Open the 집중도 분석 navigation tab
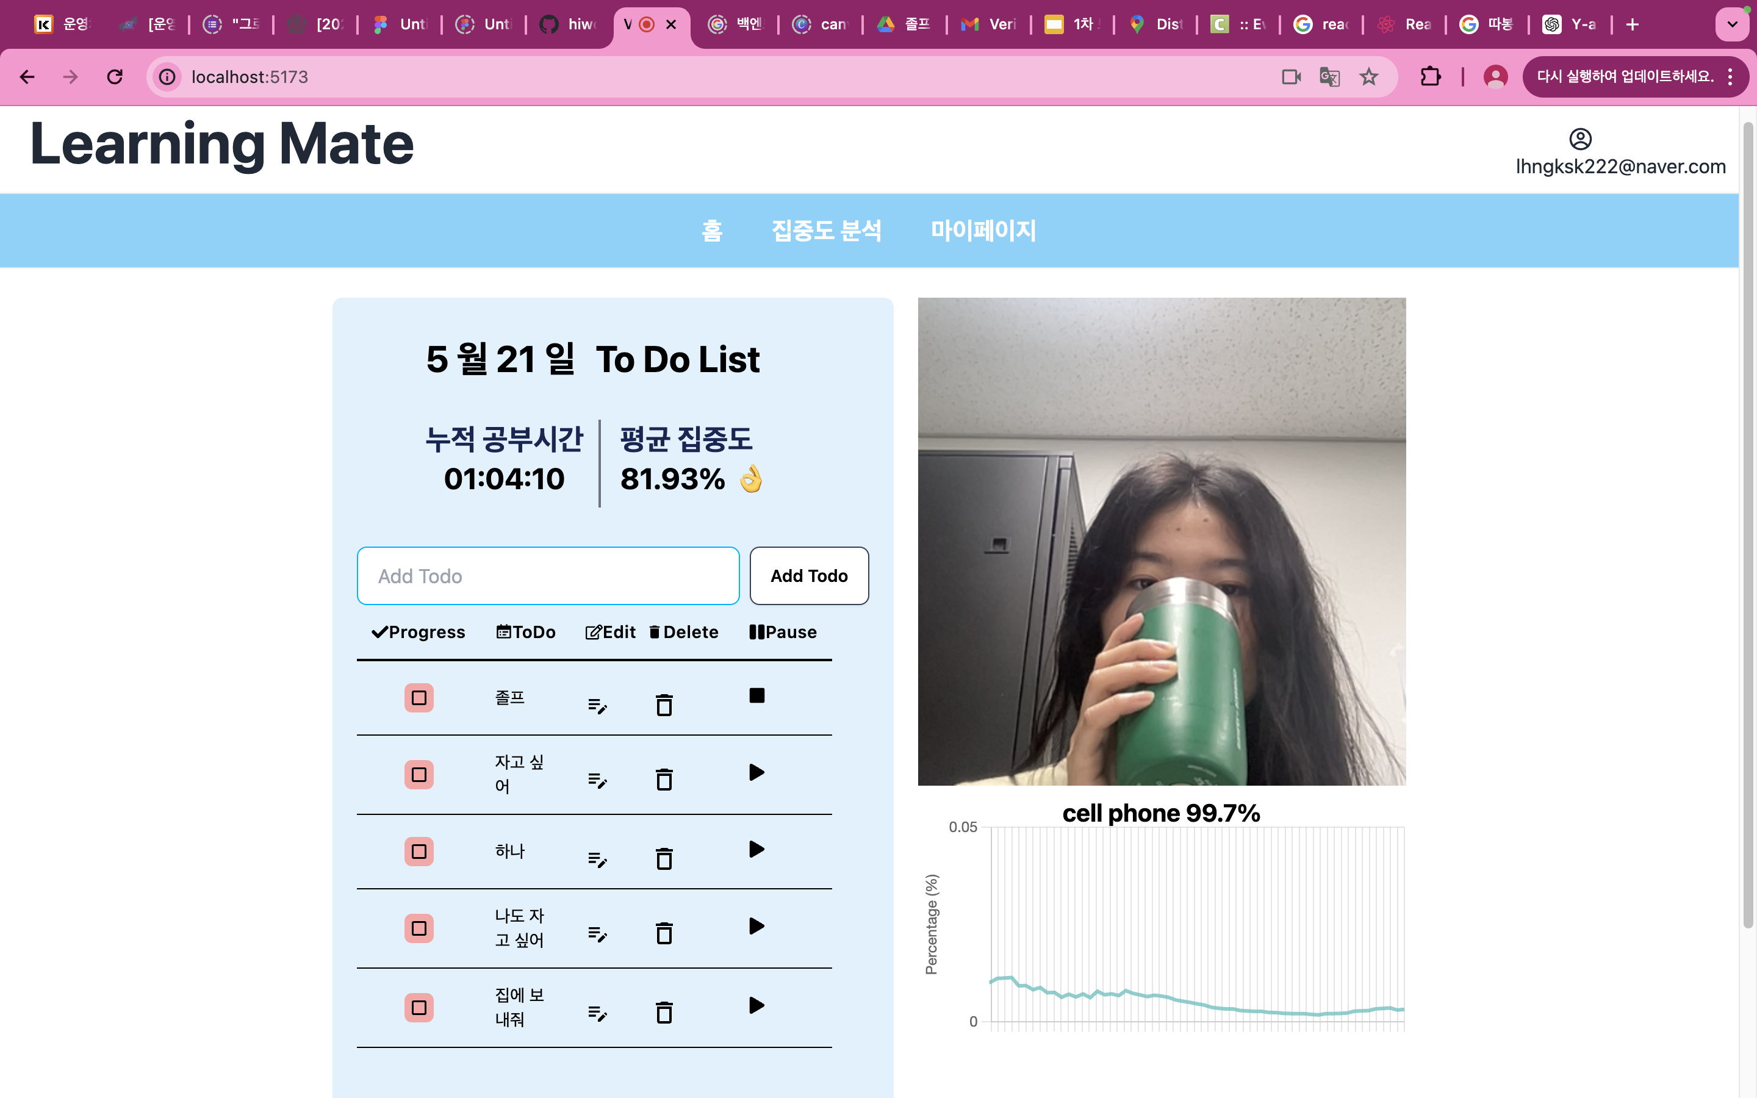This screenshot has width=1757, height=1098. click(x=826, y=231)
